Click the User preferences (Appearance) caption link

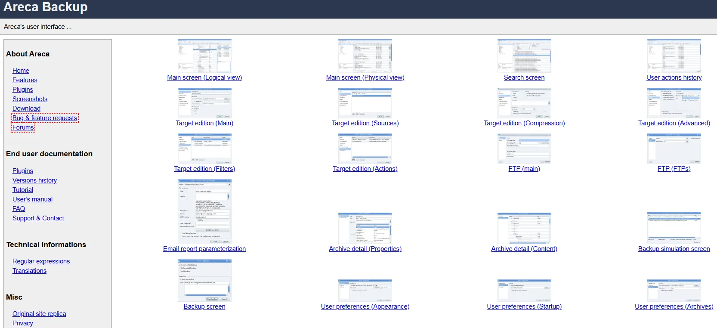(x=365, y=306)
